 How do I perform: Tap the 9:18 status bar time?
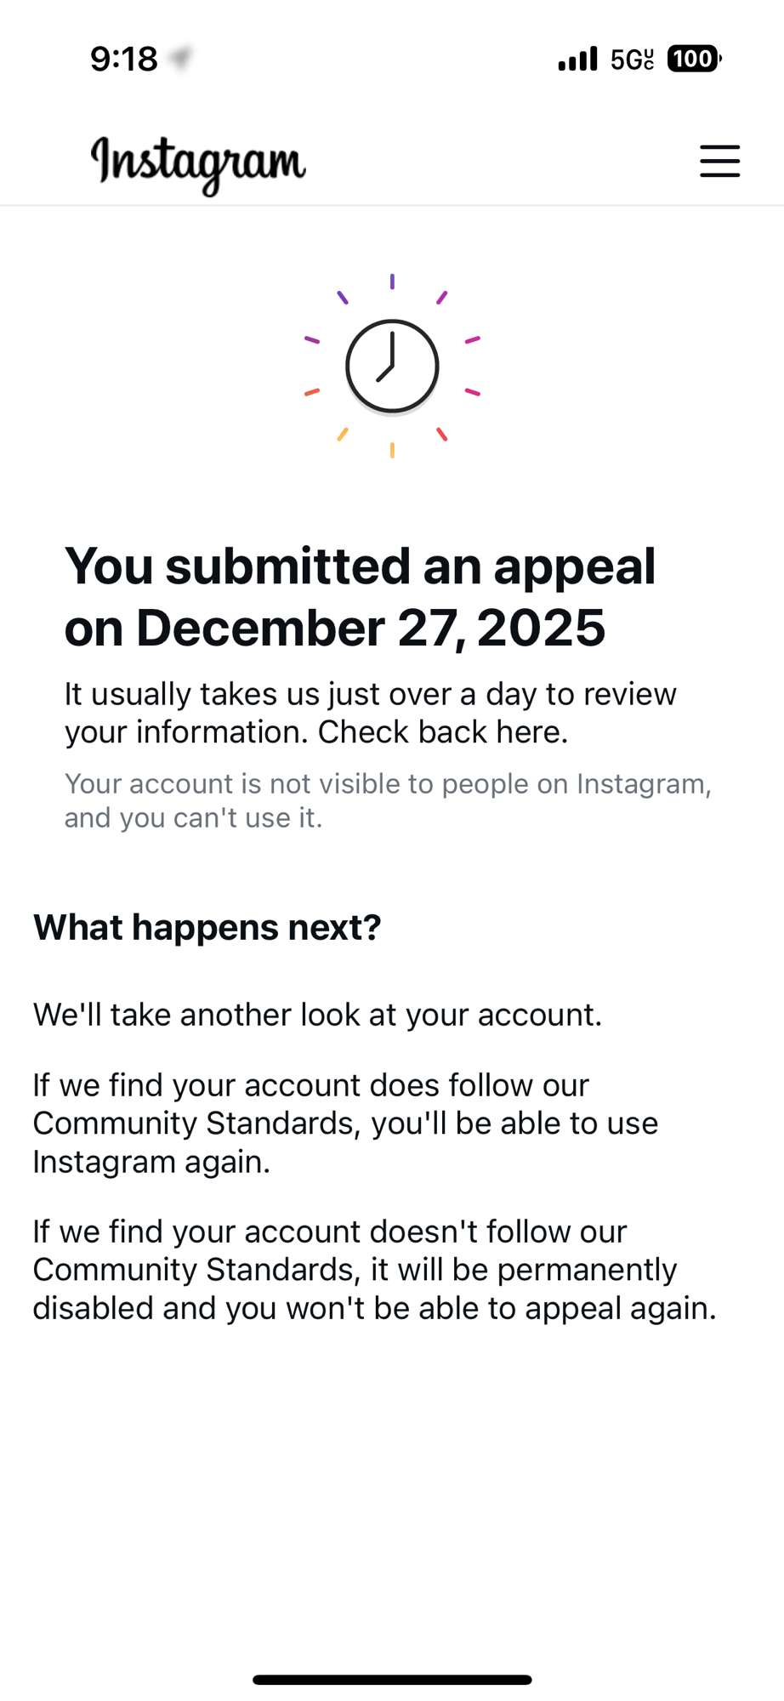coord(124,59)
